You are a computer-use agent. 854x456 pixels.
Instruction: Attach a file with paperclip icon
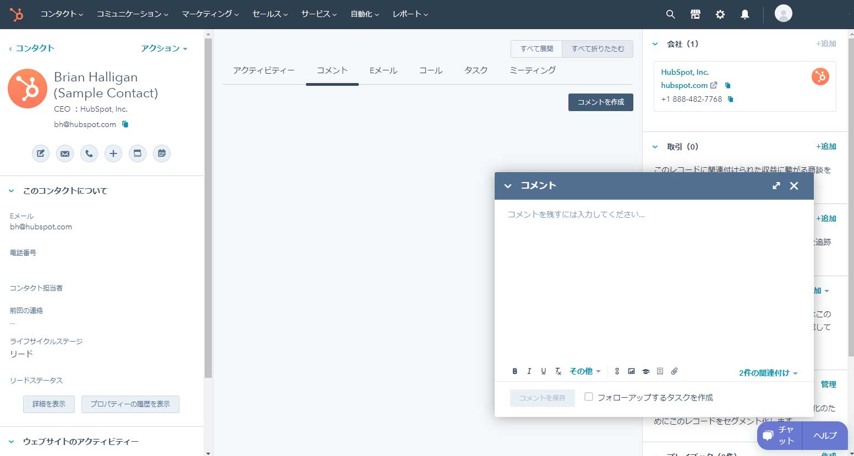click(x=675, y=371)
